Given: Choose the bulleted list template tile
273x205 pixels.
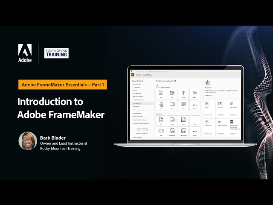Looking at the screenshot, I should pyautogui.click(x=172, y=94).
